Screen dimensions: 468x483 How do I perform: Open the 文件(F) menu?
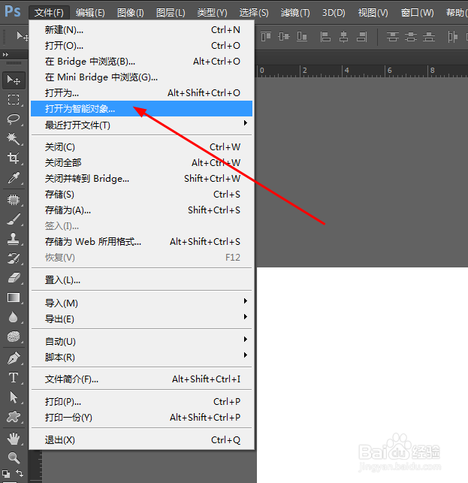pos(49,13)
